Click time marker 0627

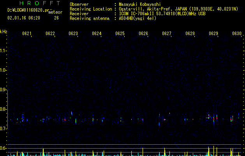point(167,34)
